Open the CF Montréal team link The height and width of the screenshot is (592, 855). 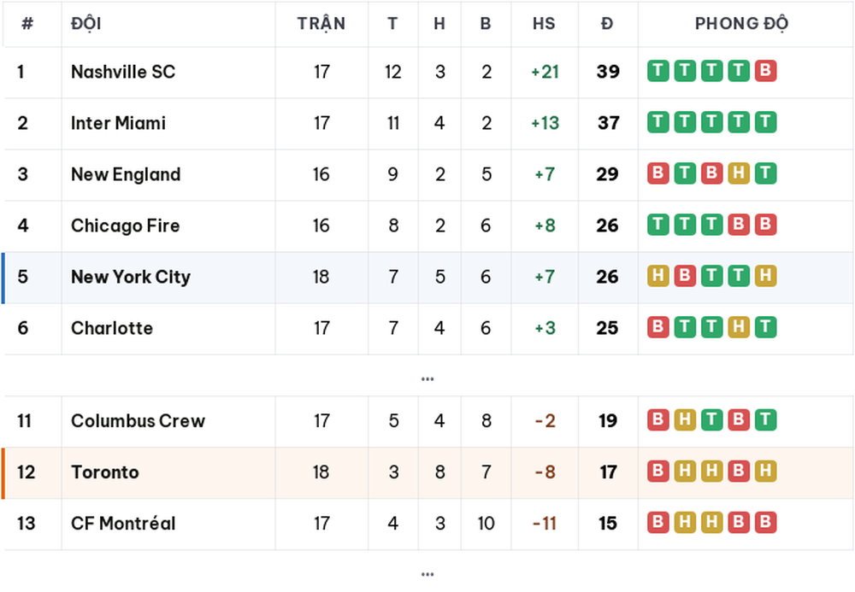pyautogui.click(x=123, y=523)
